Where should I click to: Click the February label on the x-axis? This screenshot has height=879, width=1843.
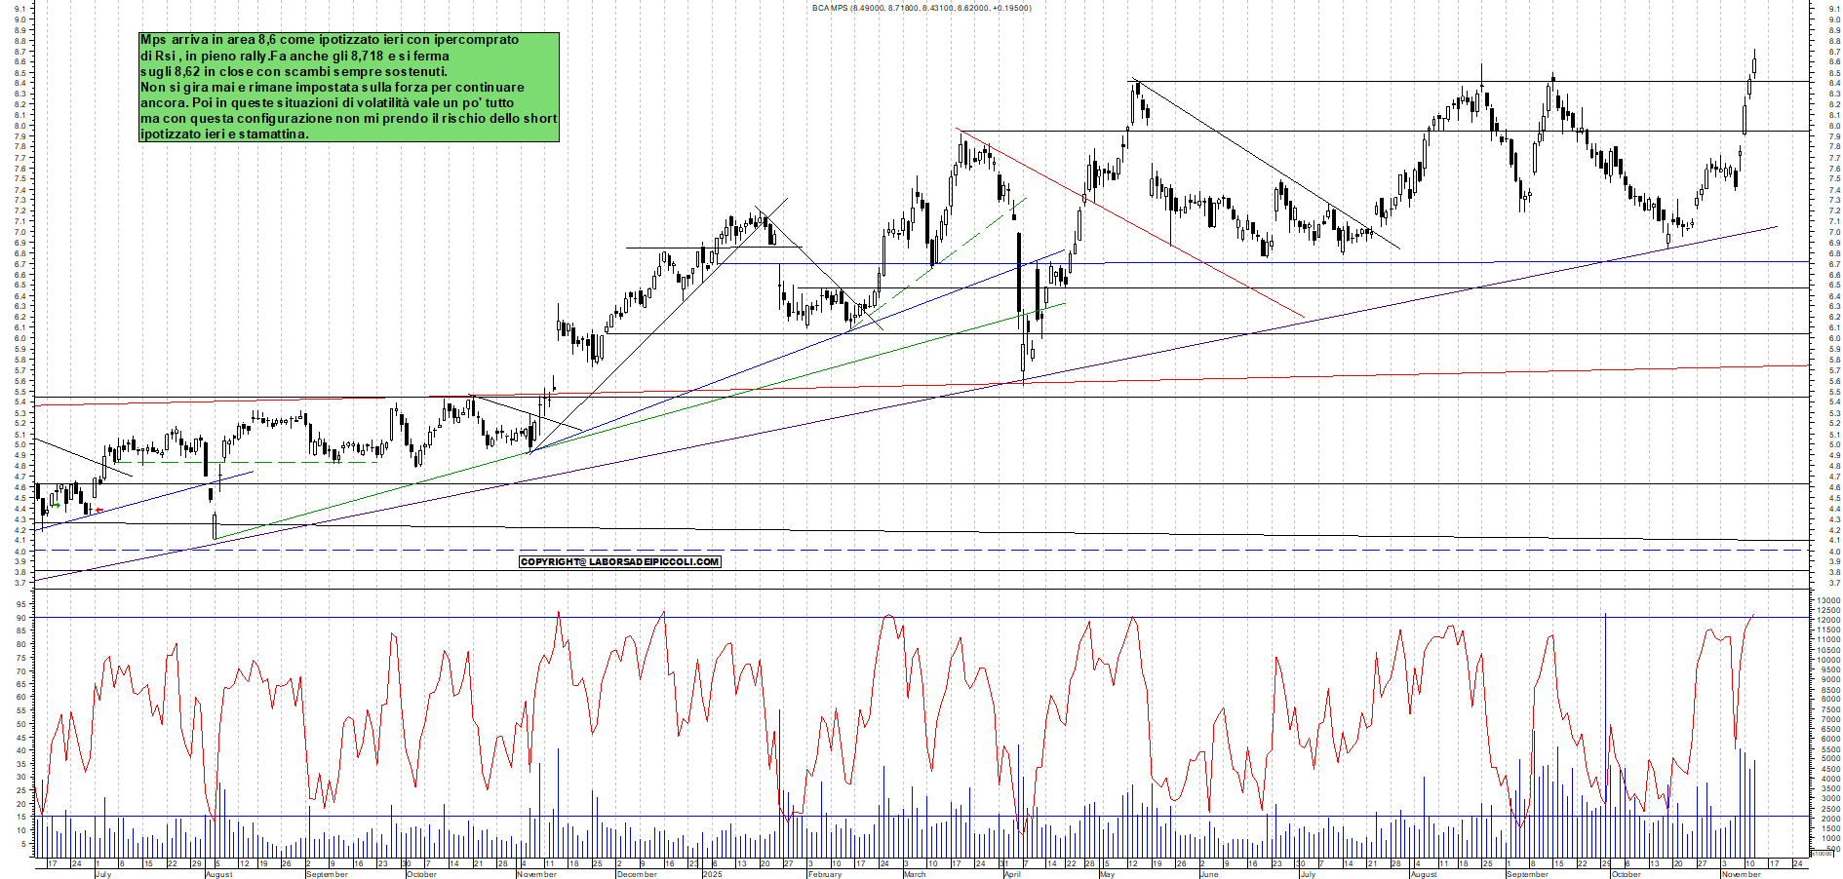824,875
